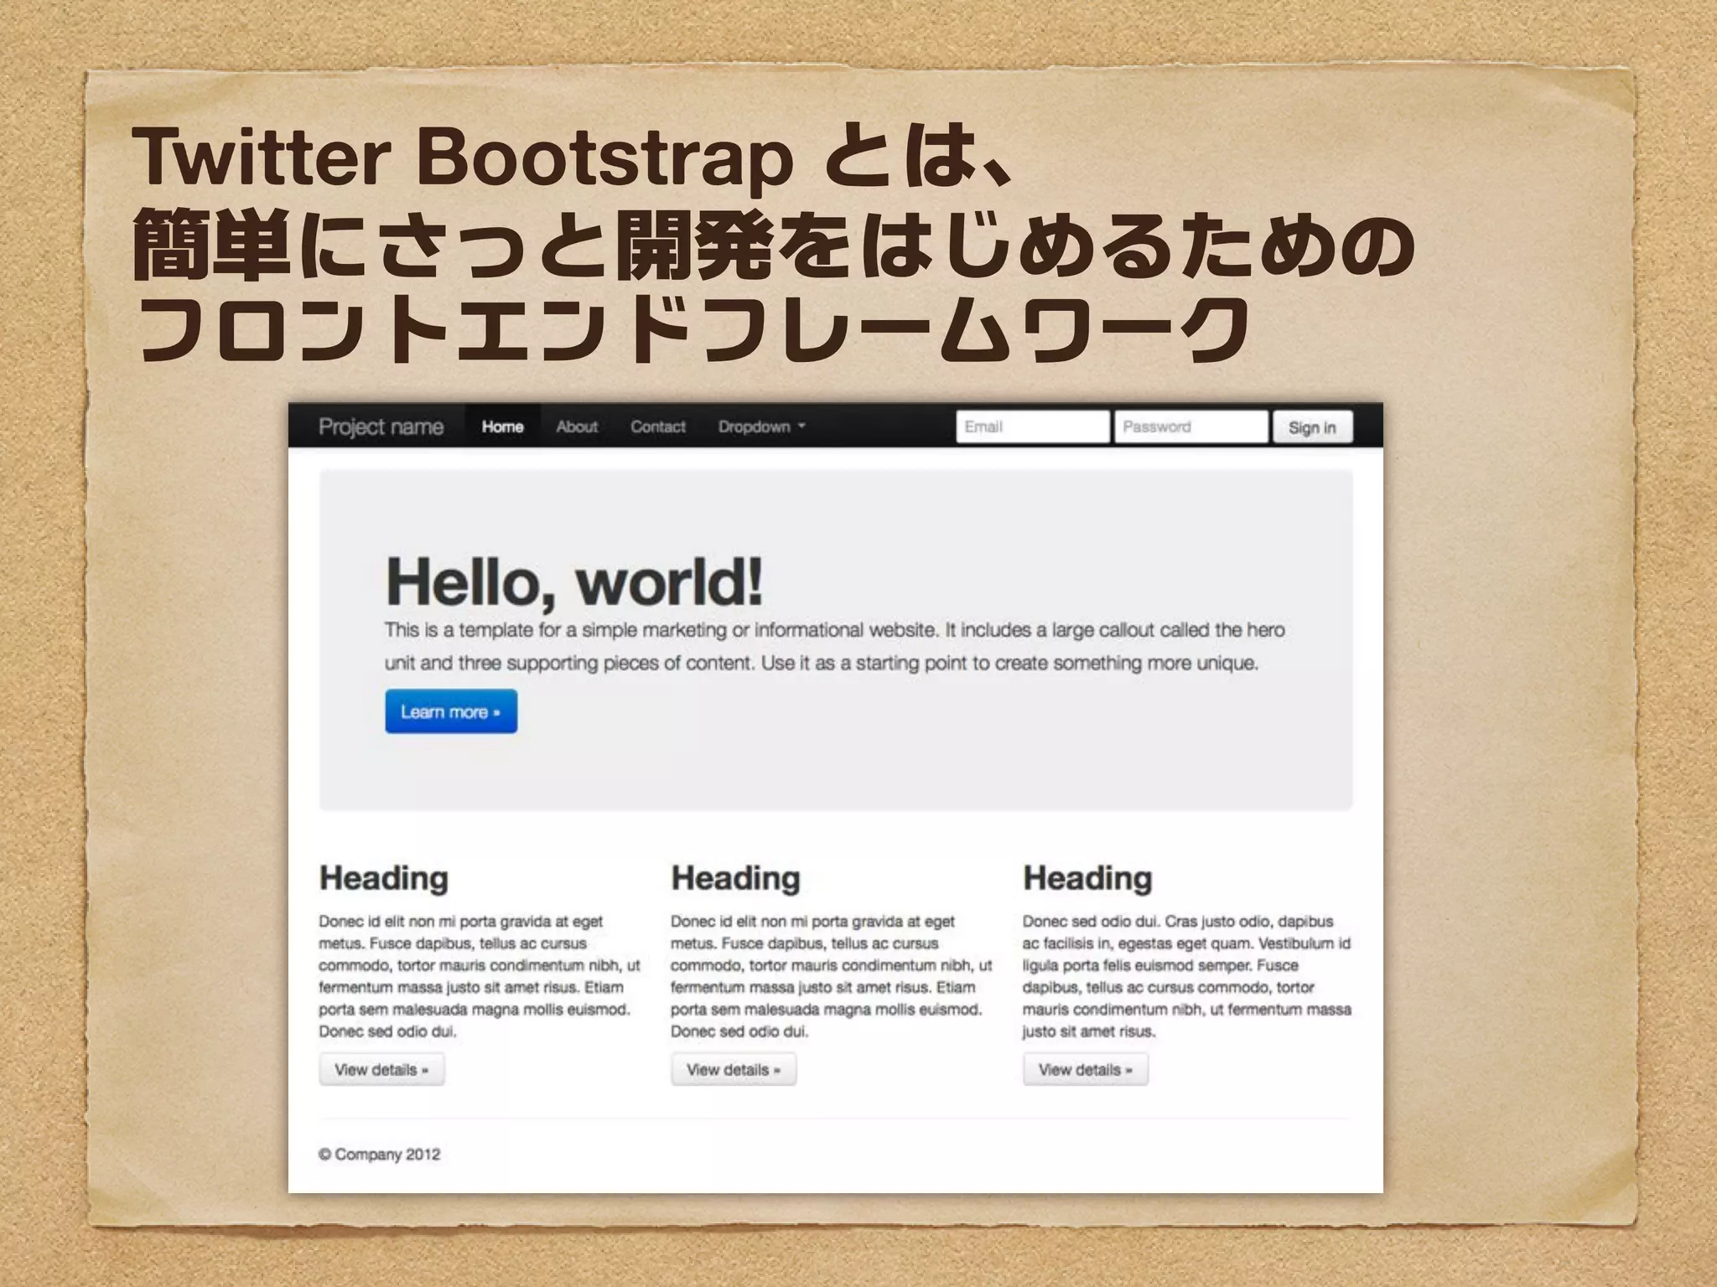This screenshot has height=1287, width=1717.
Task: Click View details under second Heading
Action: [734, 1070]
